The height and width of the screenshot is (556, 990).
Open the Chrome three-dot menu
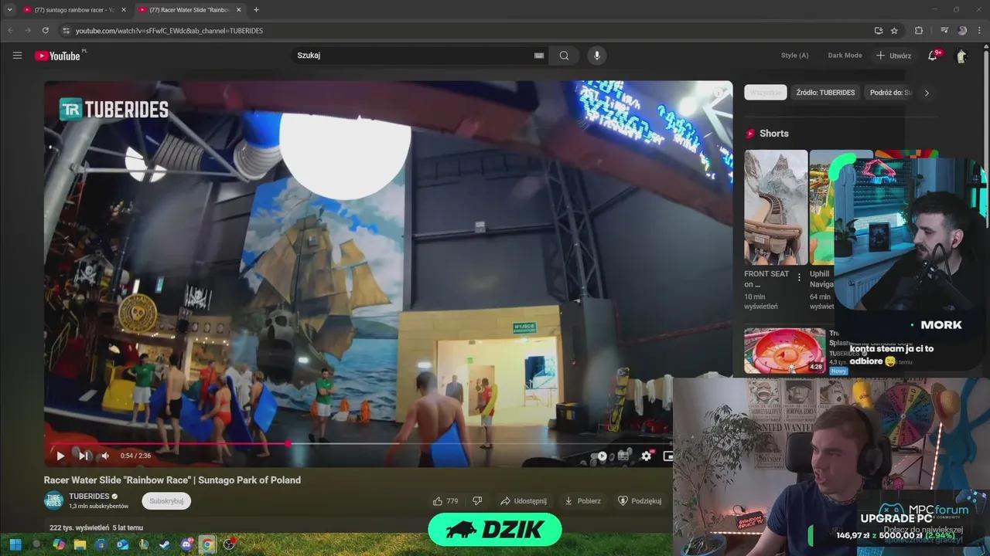point(980,31)
